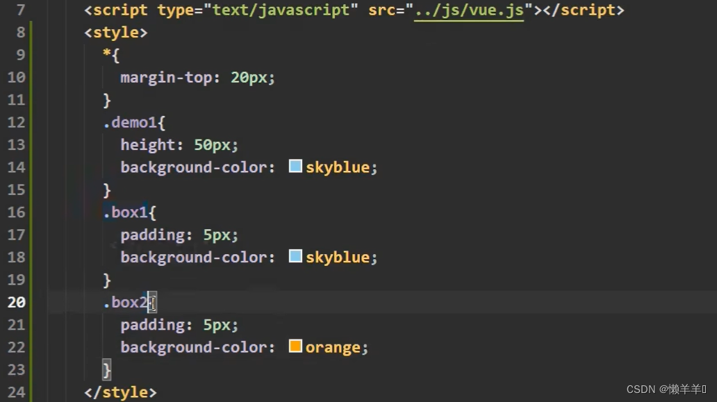Viewport: 717px width, 402px height.
Task: Click line number 12 in the gutter
Action: [17, 122]
